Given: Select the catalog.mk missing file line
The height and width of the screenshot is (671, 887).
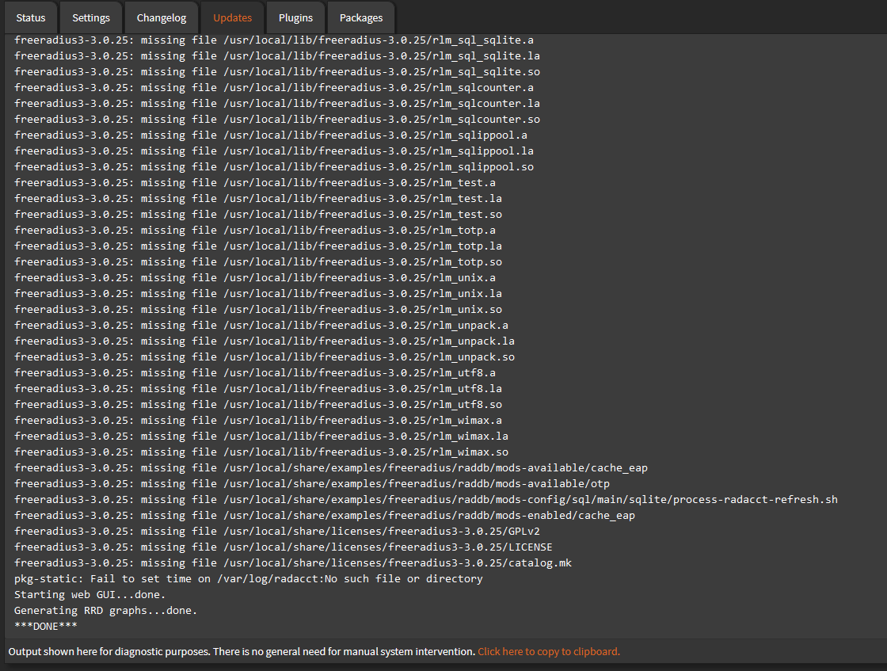Looking at the screenshot, I should point(288,562).
